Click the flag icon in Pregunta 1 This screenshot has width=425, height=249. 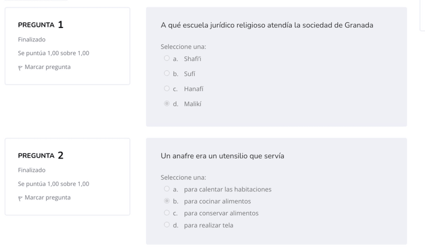tap(21, 67)
